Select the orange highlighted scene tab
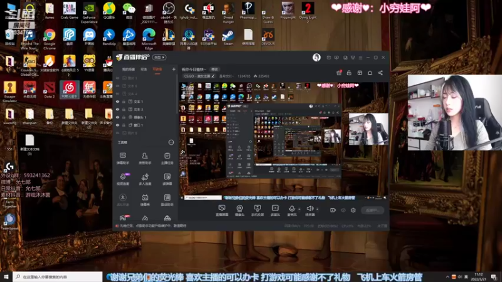The height and width of the screenshot is (282, 502). [x=158, y=70]
